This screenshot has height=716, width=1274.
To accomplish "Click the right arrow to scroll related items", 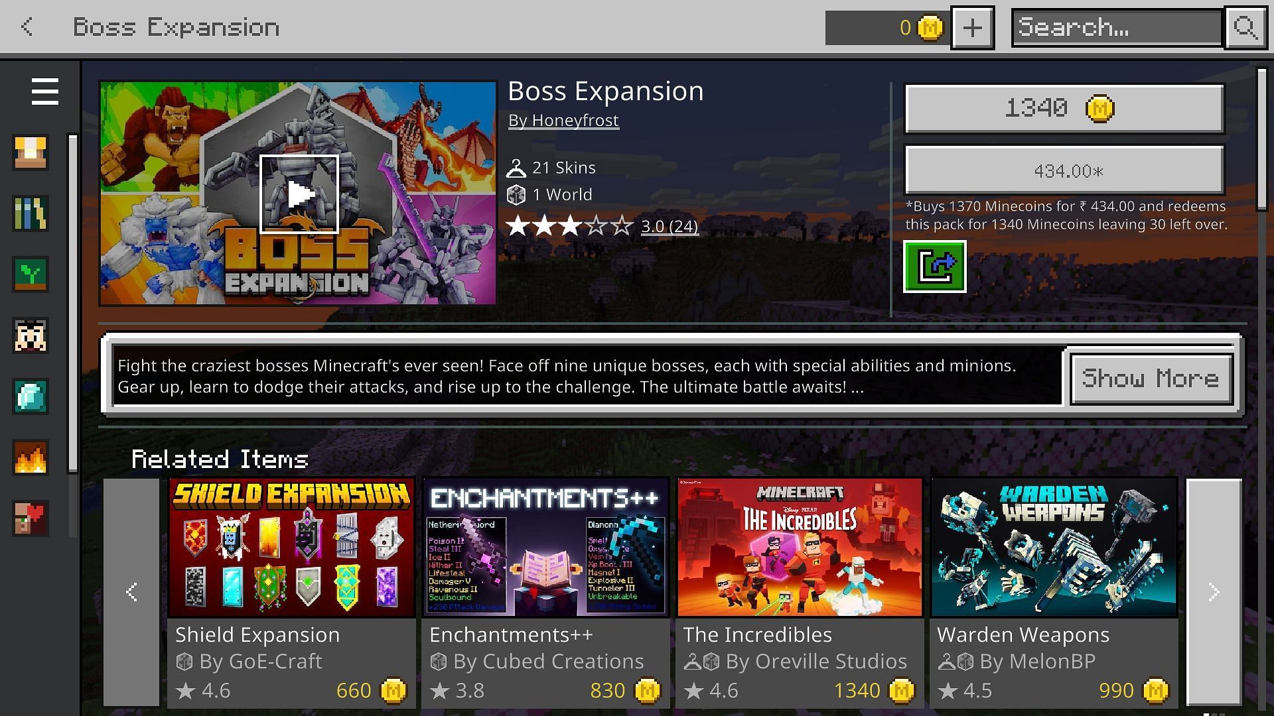I will click(x=1214, y=592).
